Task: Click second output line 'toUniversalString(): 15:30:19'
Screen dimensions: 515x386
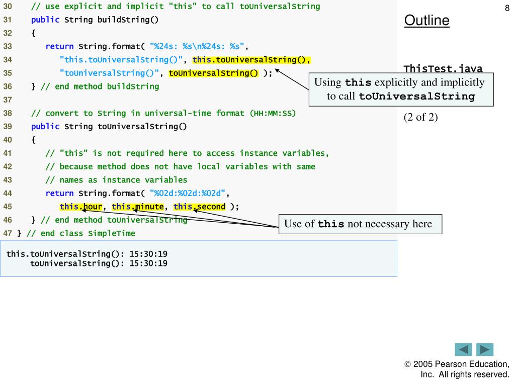Action: click(x=99, y=263)
